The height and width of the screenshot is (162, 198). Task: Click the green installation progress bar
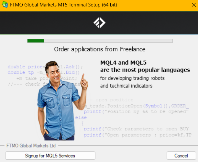100,41
